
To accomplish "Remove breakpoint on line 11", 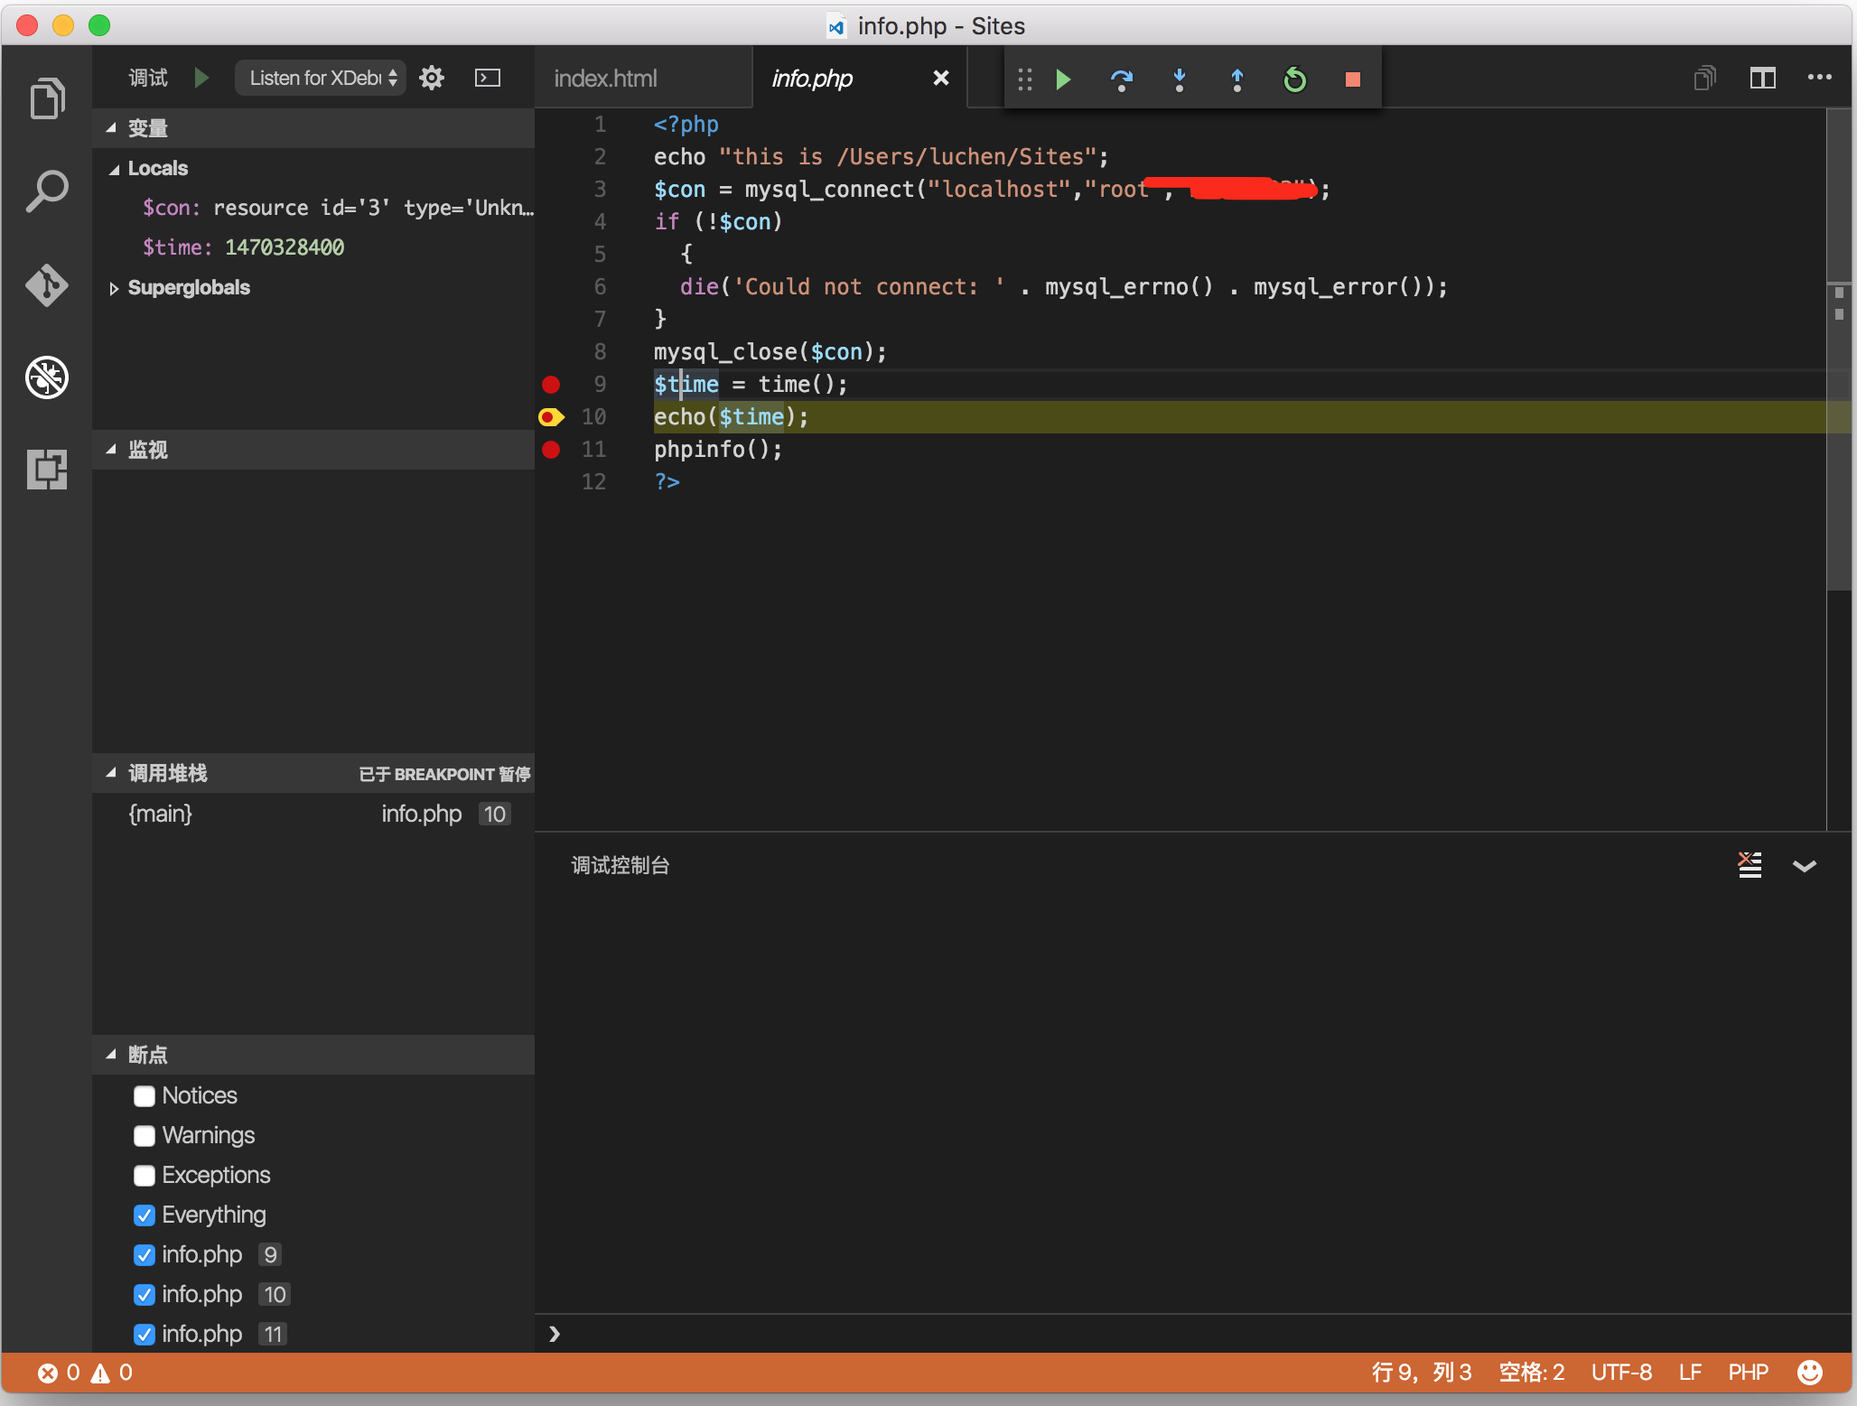I will [551, 450].
